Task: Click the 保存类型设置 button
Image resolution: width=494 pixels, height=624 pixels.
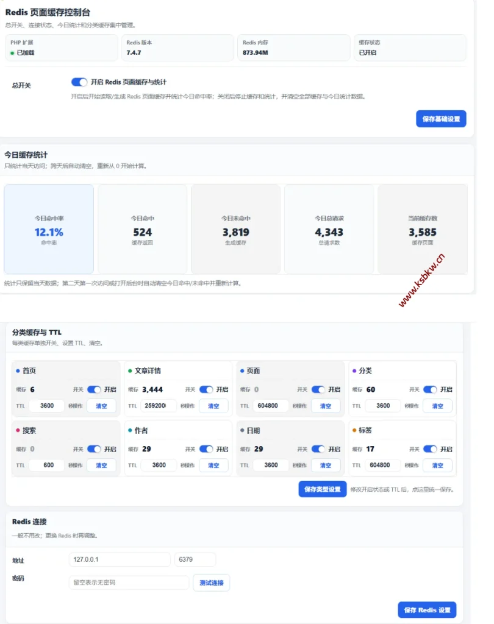Action: [x=322, y=489]
